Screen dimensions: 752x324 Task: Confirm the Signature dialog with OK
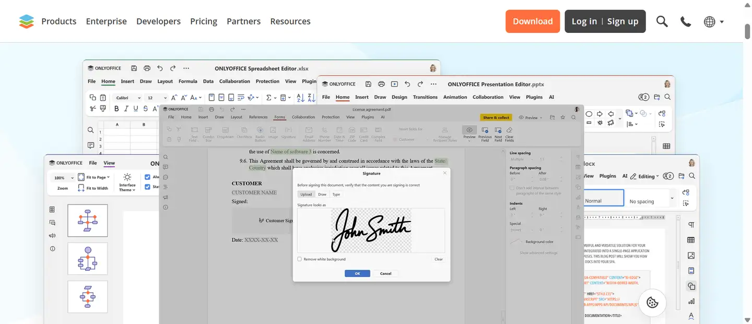[357, 273]
